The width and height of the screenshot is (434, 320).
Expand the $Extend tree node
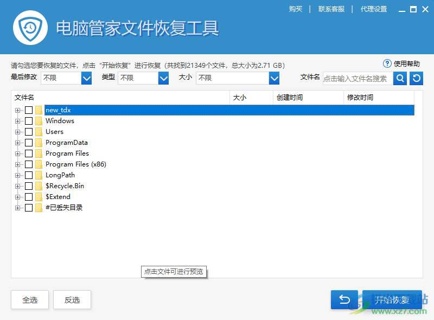coord(17,197)
